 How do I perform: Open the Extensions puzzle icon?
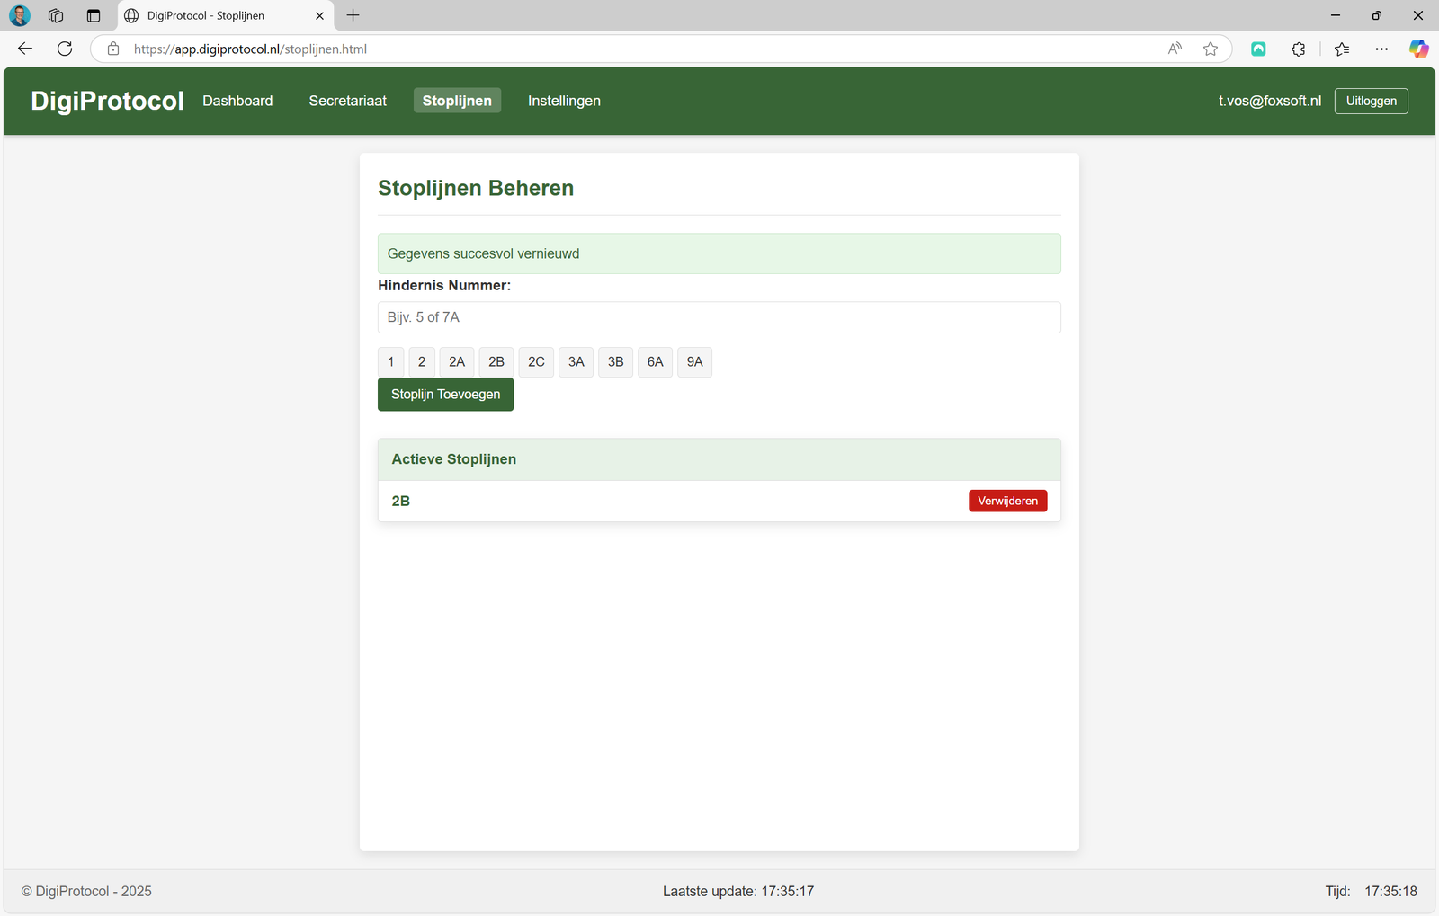click(1298, 49)
